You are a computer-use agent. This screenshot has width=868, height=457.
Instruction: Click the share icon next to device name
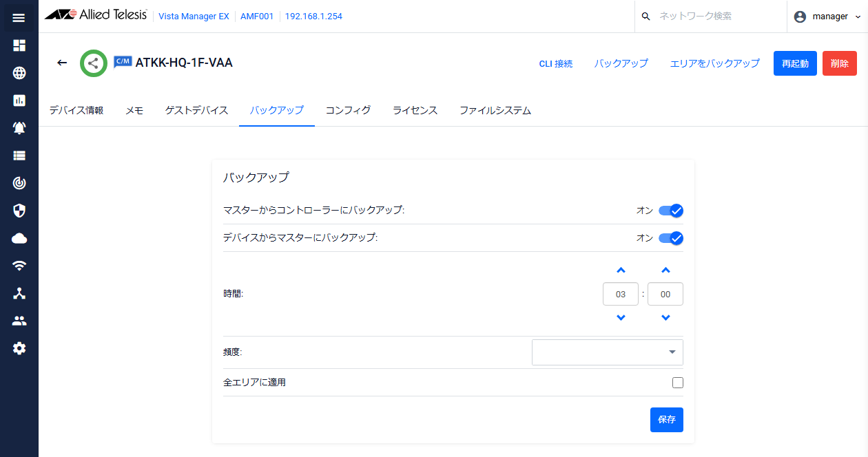coord(93,63)
